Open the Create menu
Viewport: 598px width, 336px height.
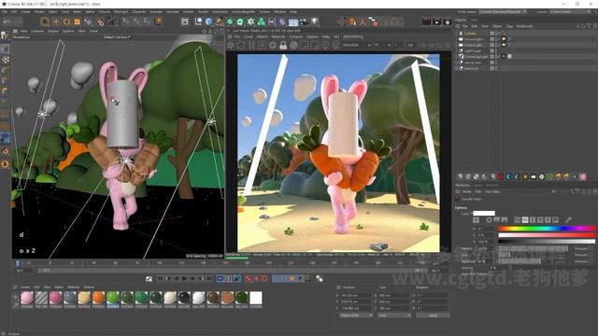point(25,12)
